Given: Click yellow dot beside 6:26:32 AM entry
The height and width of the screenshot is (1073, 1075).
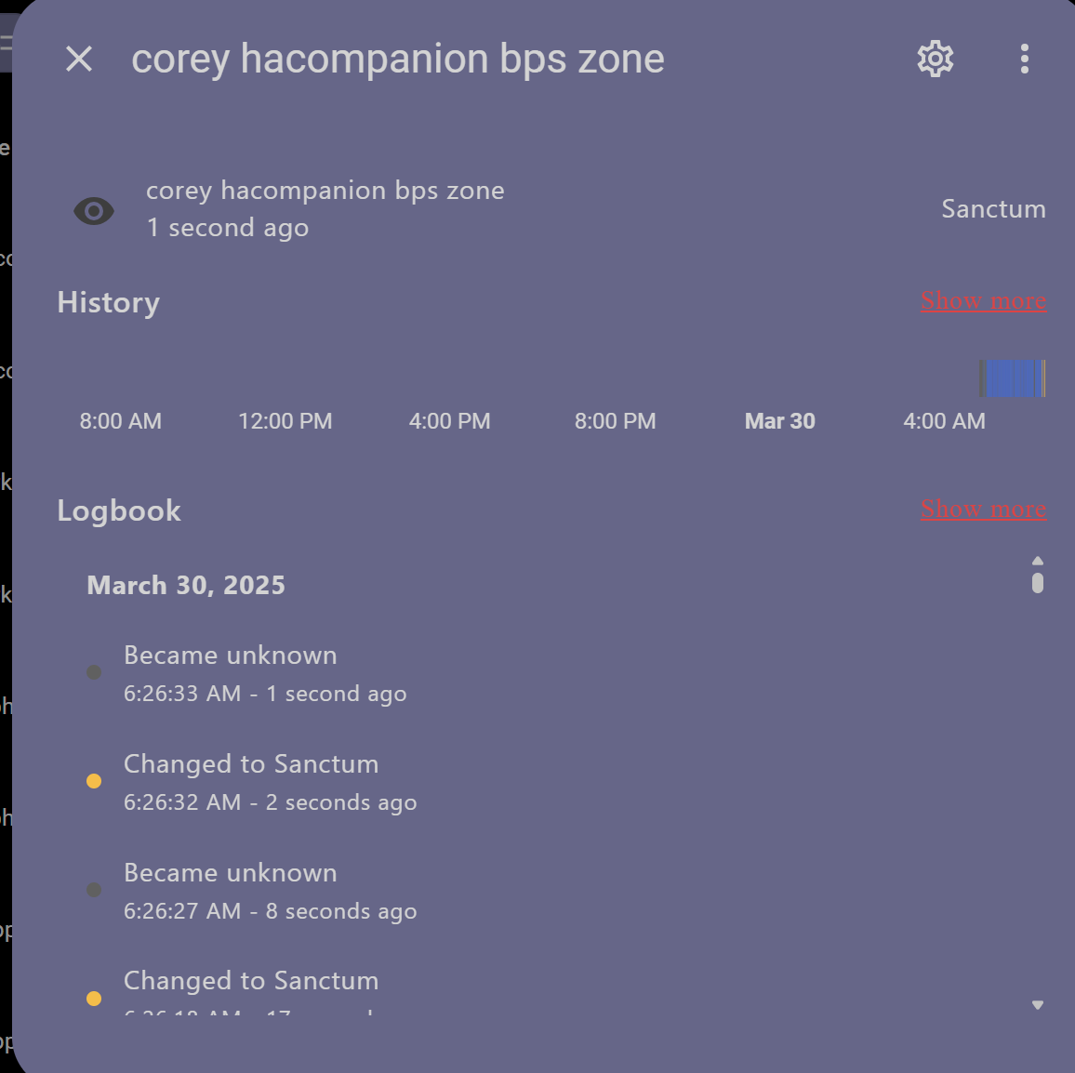Looking at the screenshot, I should (94, 781).
